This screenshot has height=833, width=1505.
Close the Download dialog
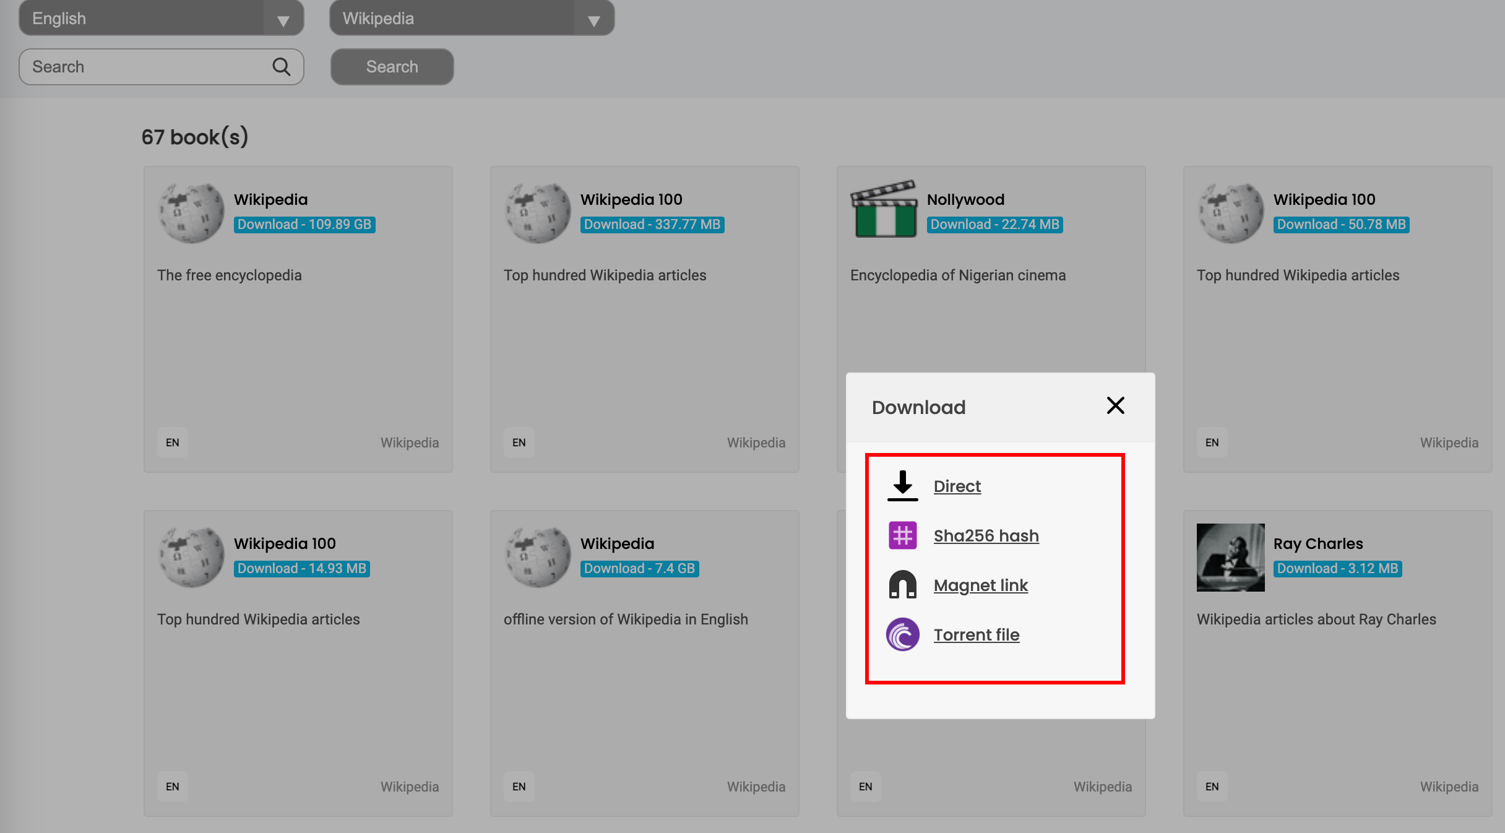point(1115,405)
